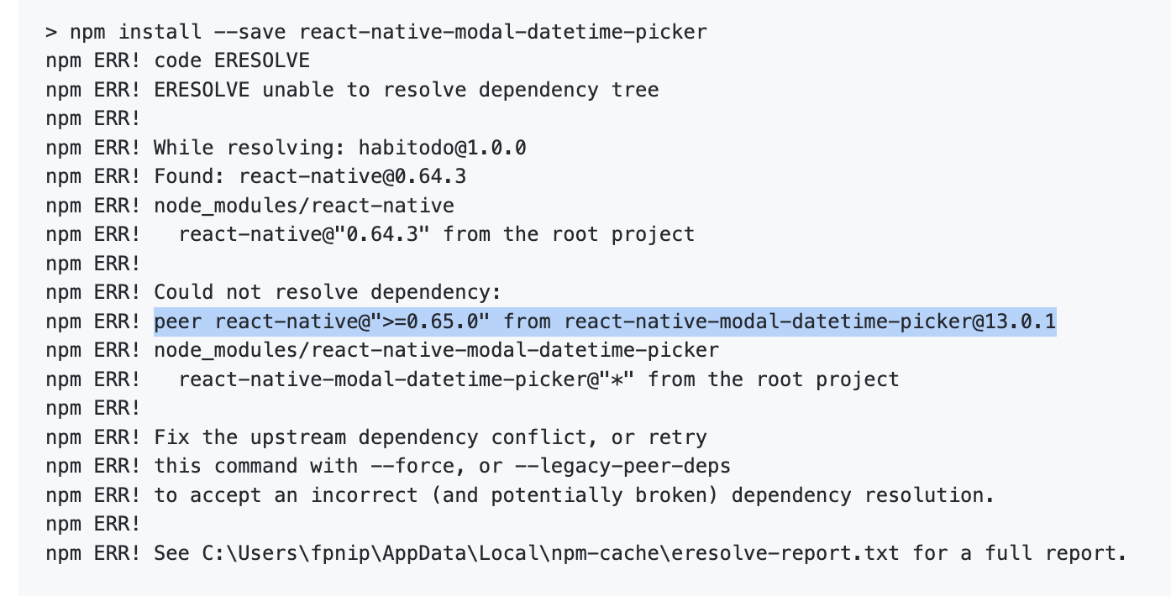Click the node_modules/react-native path text
This screenshot has width=1171, height=596.
pyautogui.click(x=302, y=205)
